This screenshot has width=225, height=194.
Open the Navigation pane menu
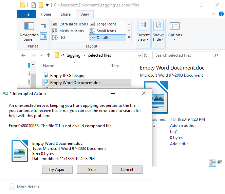pyautogui.click(x=29, y=32)
